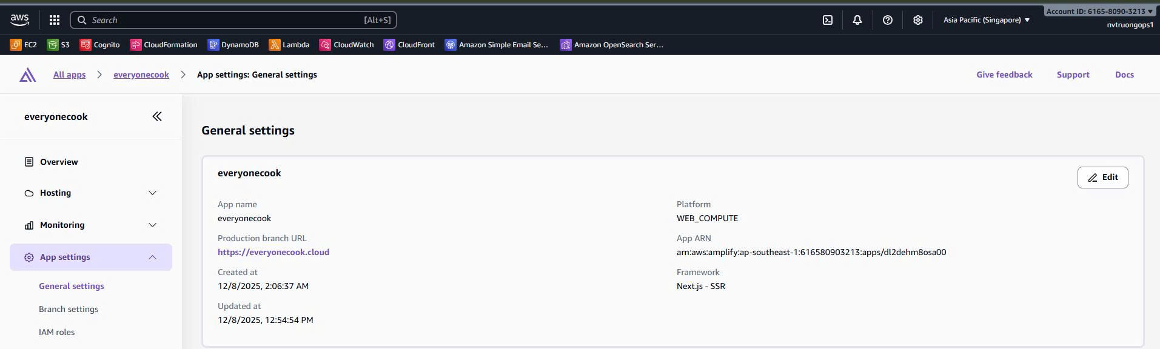1160x349 pixels.
Task: Click the Edit button
Action: (x=1102, y=178)
